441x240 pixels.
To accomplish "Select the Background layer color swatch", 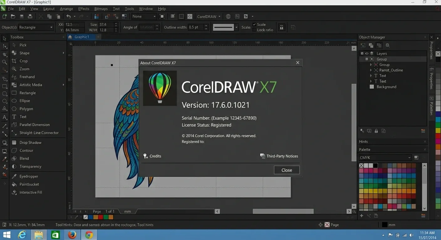I will point(372,87).
